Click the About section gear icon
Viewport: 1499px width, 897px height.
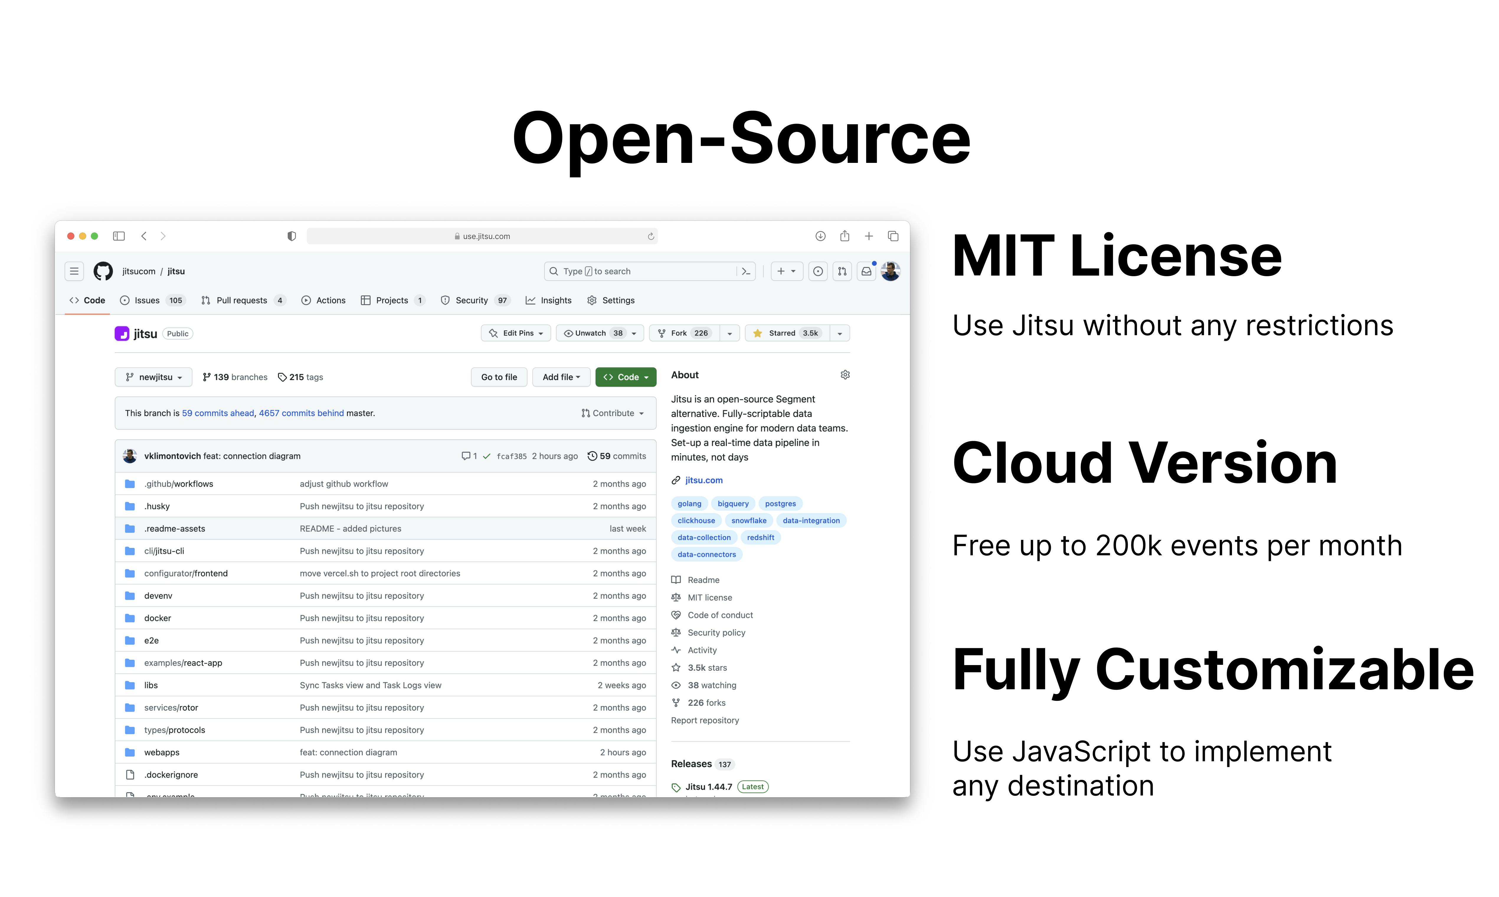(x=845, y=375)
